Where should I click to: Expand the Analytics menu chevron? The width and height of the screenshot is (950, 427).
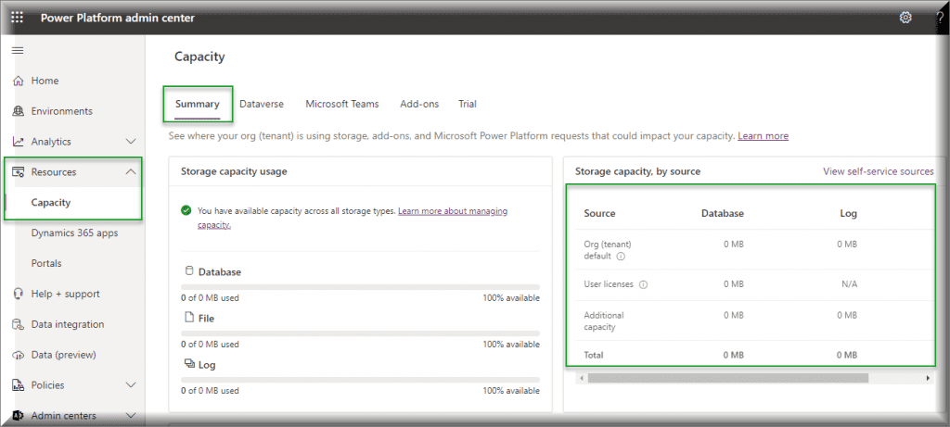(x=130, y=142)
